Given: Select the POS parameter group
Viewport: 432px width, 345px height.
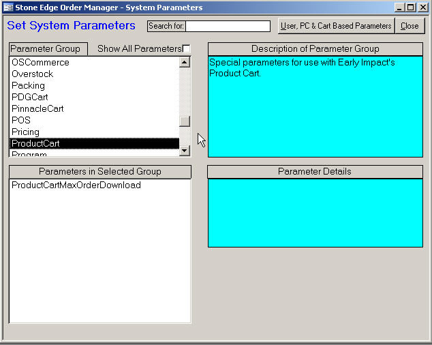Looking at the screenshot, I should click(94, 120).
